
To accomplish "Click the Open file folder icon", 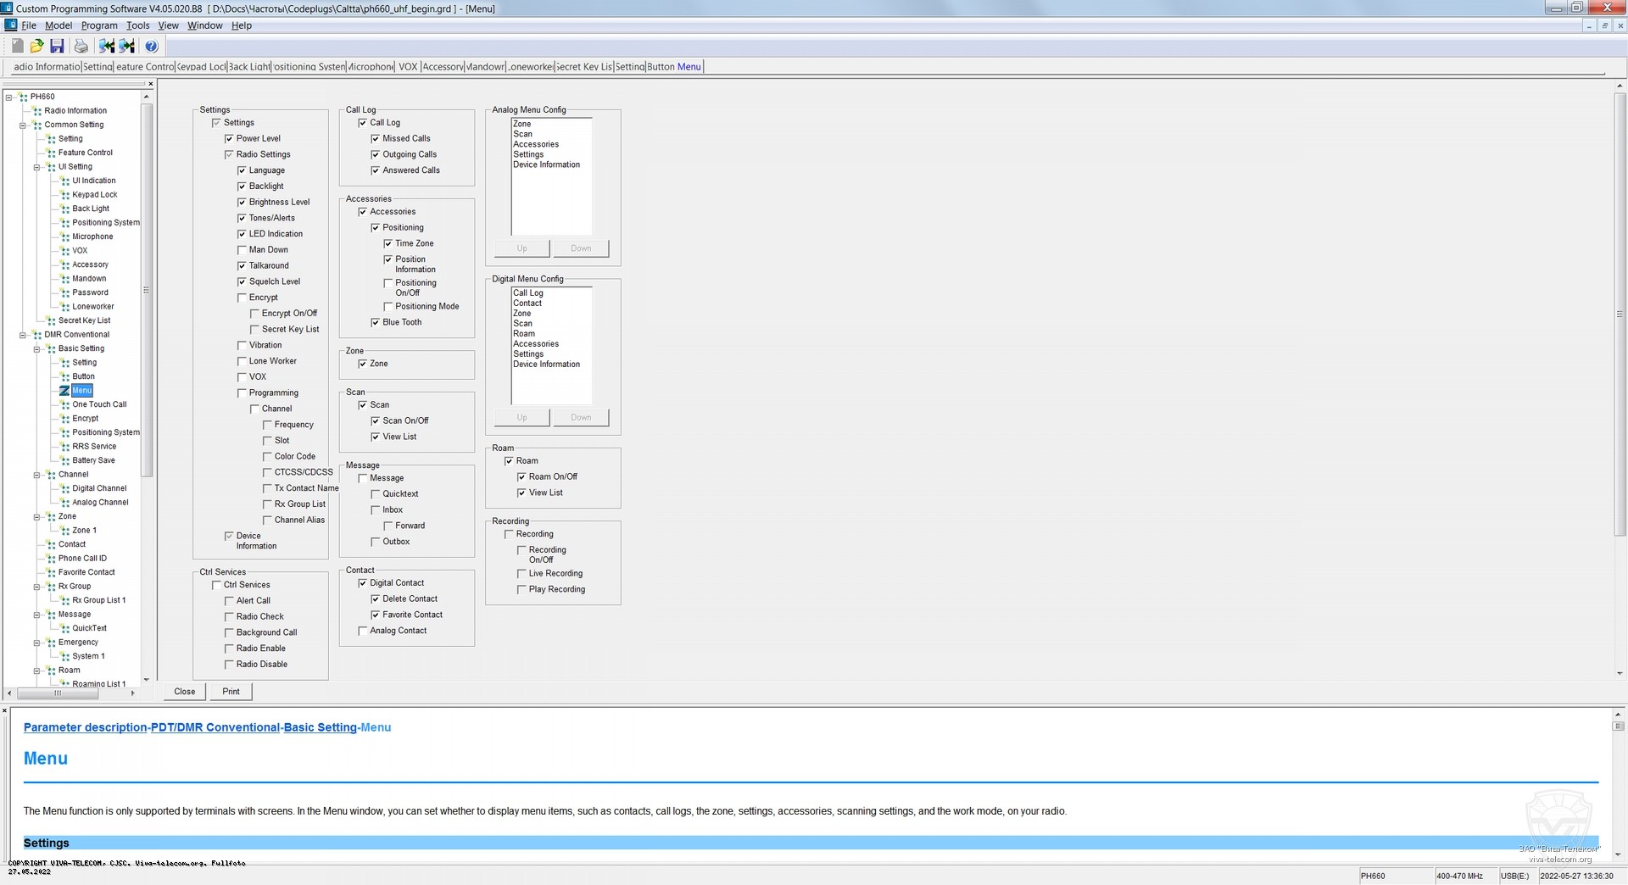I will click(x=36, y=46).
